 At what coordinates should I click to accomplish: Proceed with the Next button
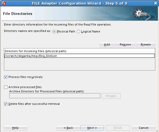[92, 128]
